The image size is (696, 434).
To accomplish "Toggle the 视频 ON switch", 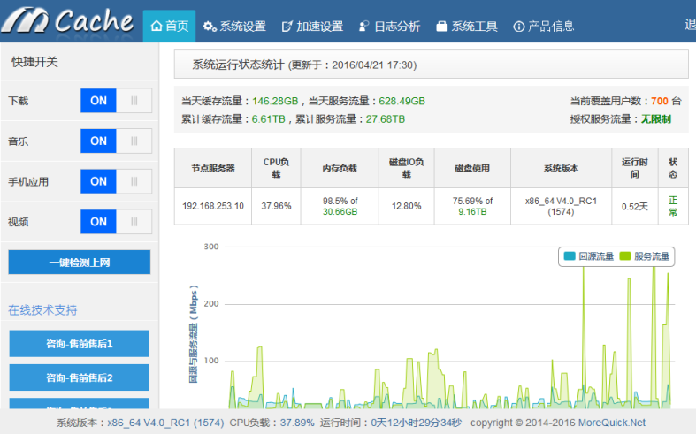I will (116, 222).
